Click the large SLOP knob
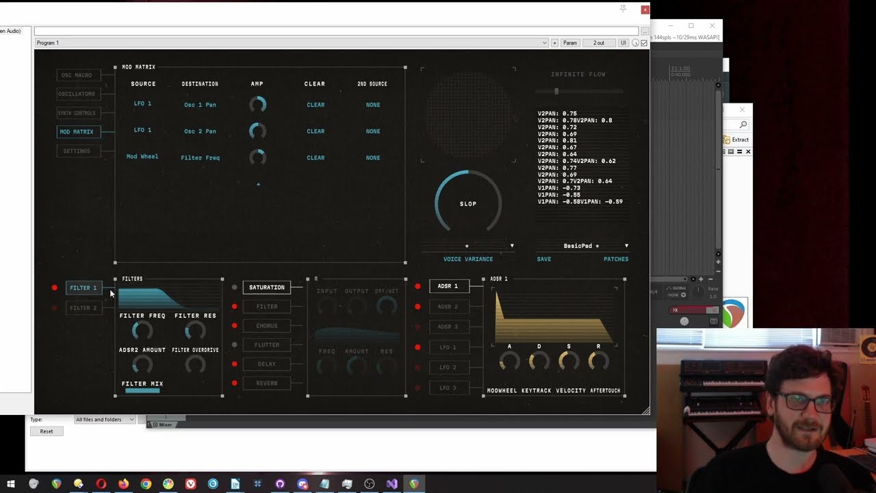The width and height of the screenshot is (876, 493). pos(468,203)
